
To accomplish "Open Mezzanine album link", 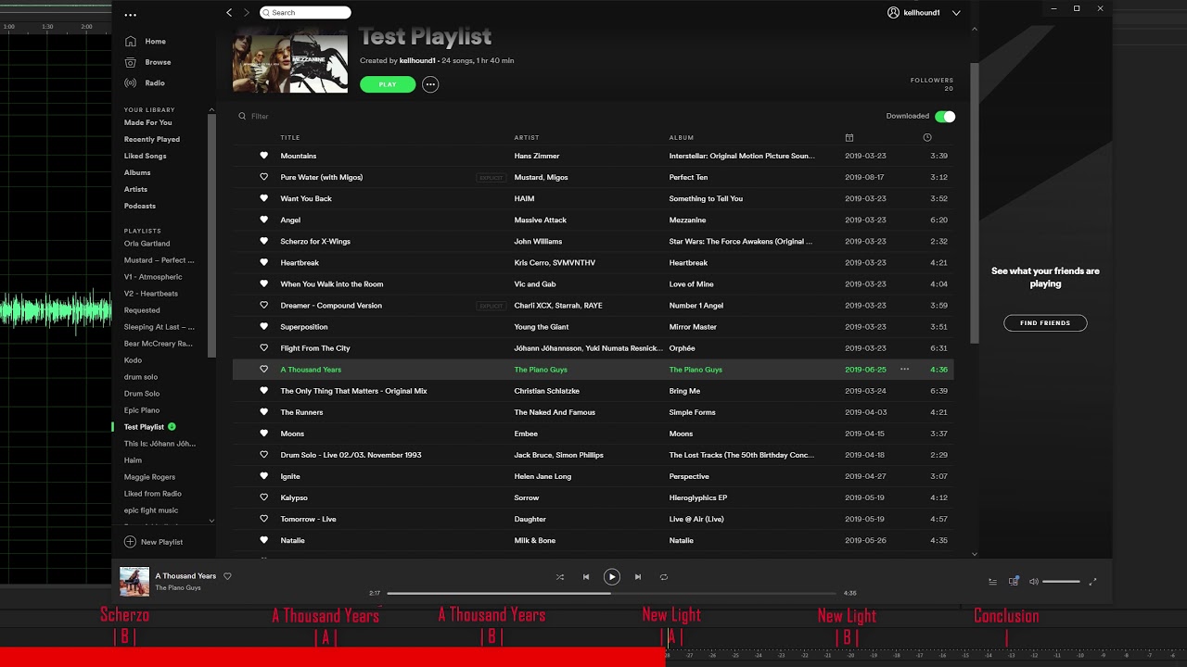I will (x=687, y=220).
